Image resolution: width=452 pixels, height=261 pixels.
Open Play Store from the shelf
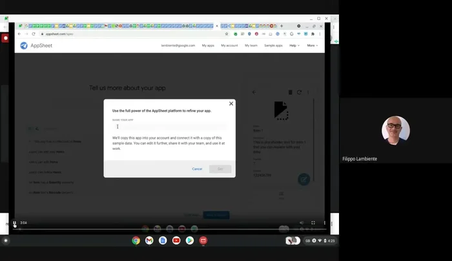click(190, 240)
